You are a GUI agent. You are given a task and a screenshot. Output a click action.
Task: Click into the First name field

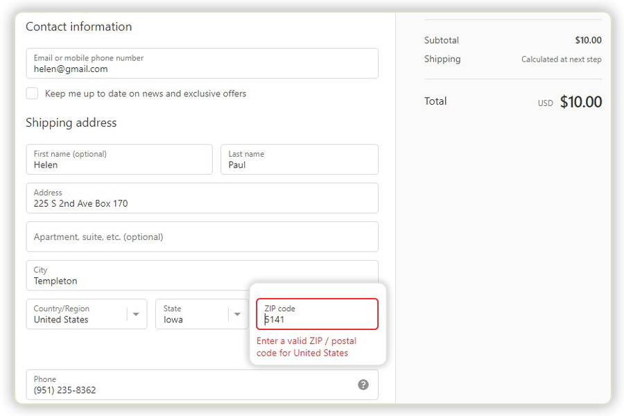(119, 159)
